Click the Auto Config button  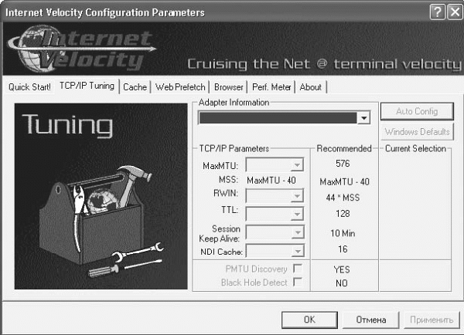tap(416, 111)
